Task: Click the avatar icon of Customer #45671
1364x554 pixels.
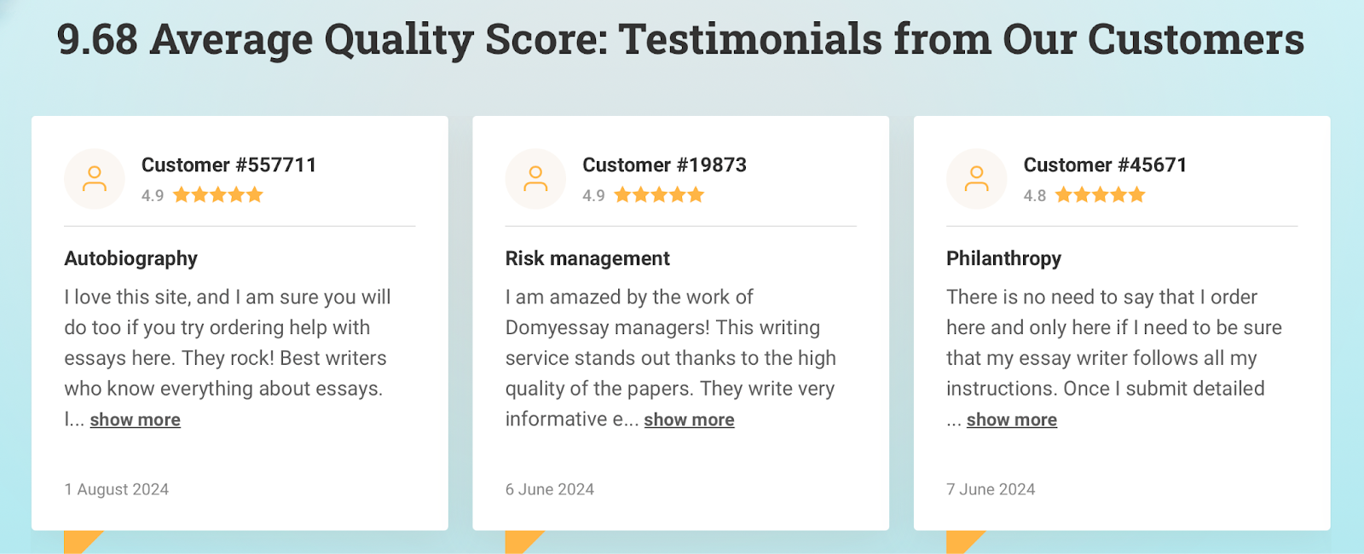Action: pos(977,179)
